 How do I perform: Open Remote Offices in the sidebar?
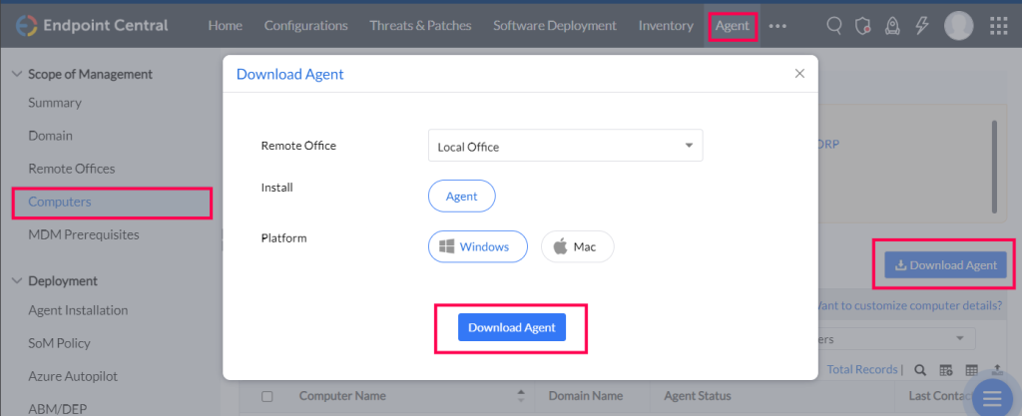(x=72, y=169)
